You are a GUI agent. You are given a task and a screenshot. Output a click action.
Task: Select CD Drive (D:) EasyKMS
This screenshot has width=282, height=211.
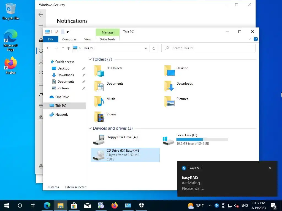(125, 155)
